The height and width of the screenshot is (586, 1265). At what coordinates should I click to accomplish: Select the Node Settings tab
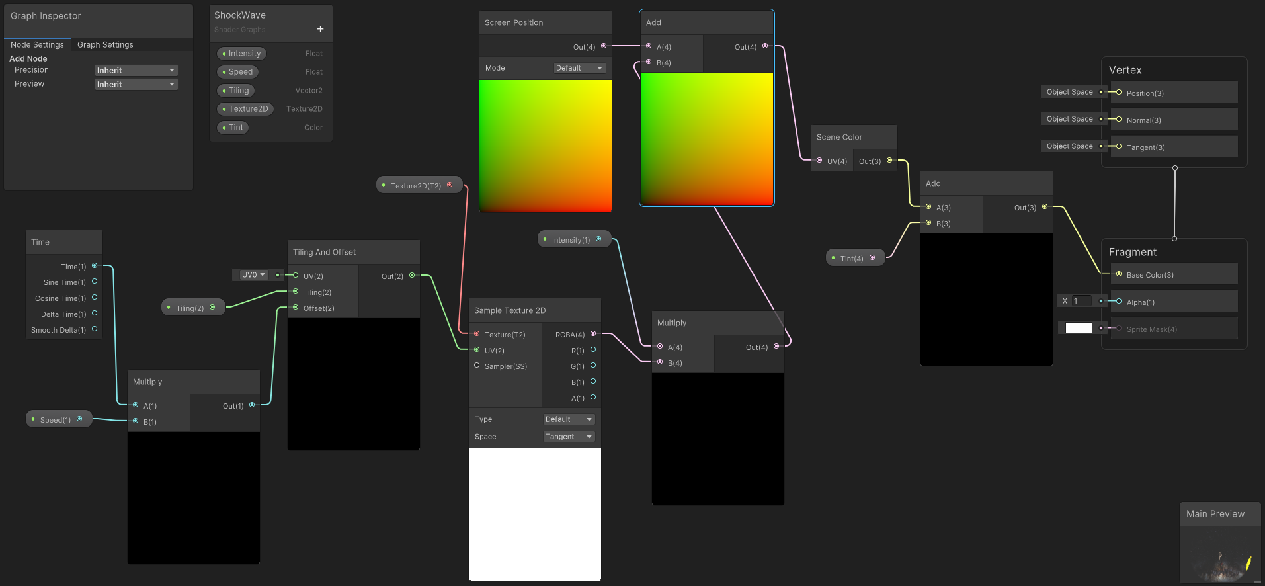(x=37, y=45)
